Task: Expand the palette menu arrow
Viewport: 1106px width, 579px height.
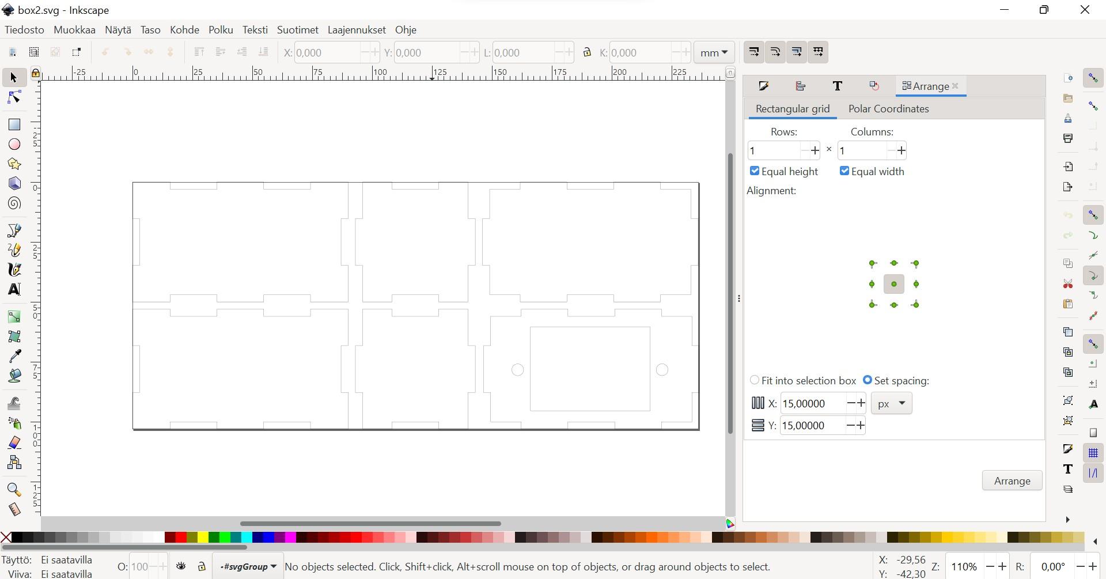Action: [1095, 542]
